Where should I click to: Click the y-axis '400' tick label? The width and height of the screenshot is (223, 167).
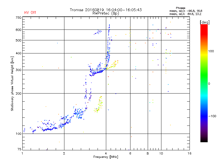tap(18, 53)
